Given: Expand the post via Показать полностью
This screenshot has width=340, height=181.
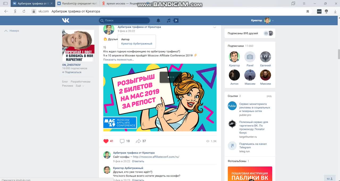Looking at the screenshot, I should click(118, 60).
